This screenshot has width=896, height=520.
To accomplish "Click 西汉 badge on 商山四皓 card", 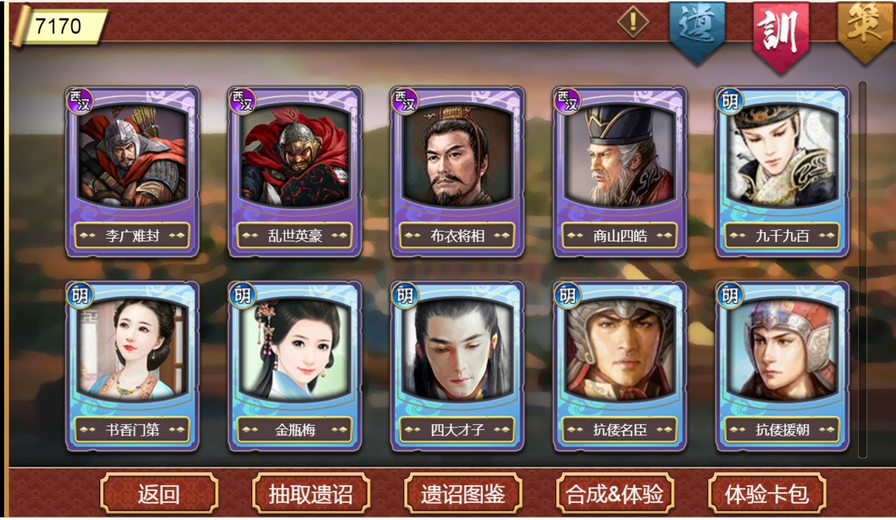I will (567, 99).
